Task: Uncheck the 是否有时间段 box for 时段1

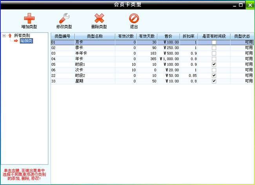Action: tap(214, 64)
